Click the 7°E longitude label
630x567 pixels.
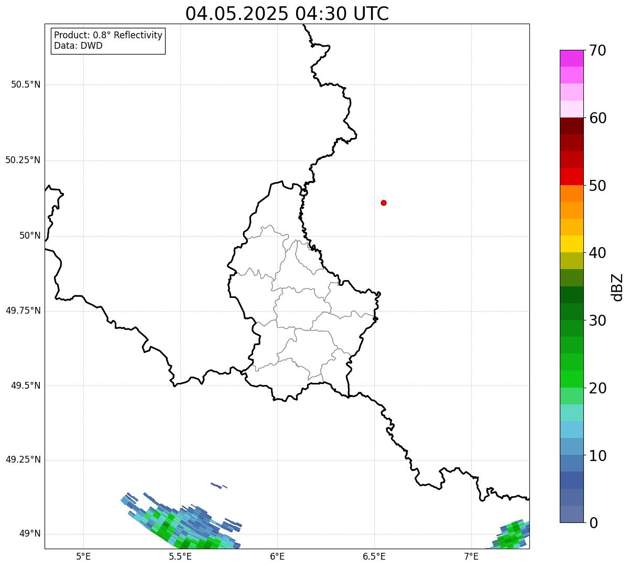(471, 556)
